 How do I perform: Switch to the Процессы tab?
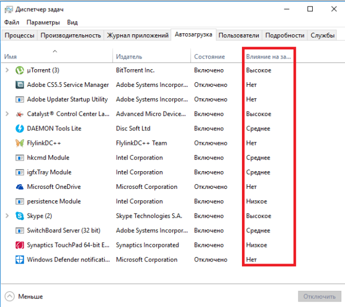[x=19, y=35]
